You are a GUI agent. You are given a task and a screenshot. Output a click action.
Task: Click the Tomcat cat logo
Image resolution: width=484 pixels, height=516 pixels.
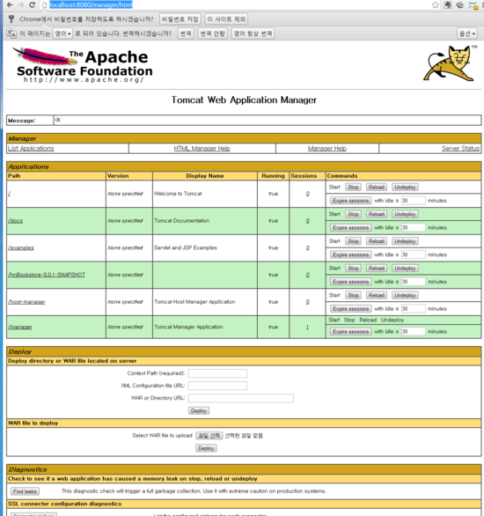tap(451, 63)
